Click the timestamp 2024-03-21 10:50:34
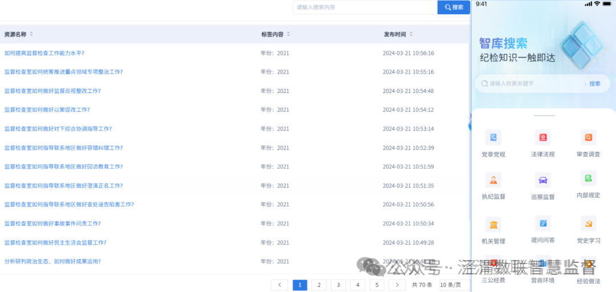Viewport: 616px width, 292px height. pyautogui.click(x=408, y=224)
